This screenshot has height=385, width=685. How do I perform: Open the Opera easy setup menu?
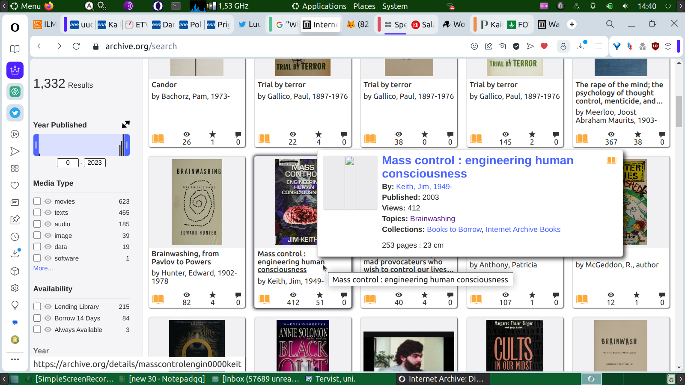[x=599, y=46]
